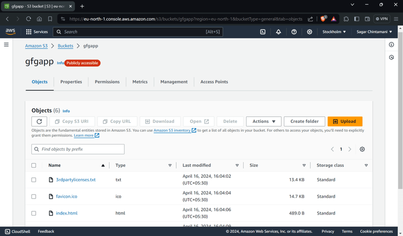Open Brave rewards triangle icon
The image size is (403, 236).
click(x=334, y=19)
